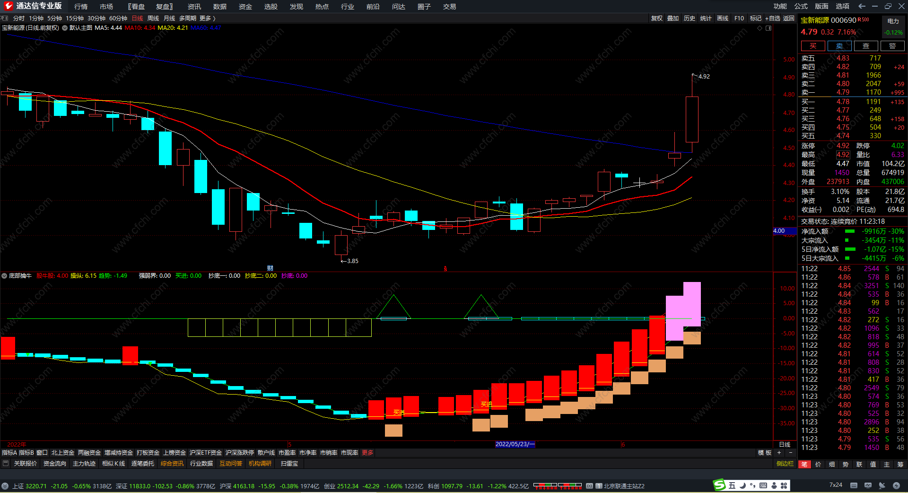Screen dimensions: 908x493
Task: Click the +自选 add to watchlist button
Action: pos(773,18)
